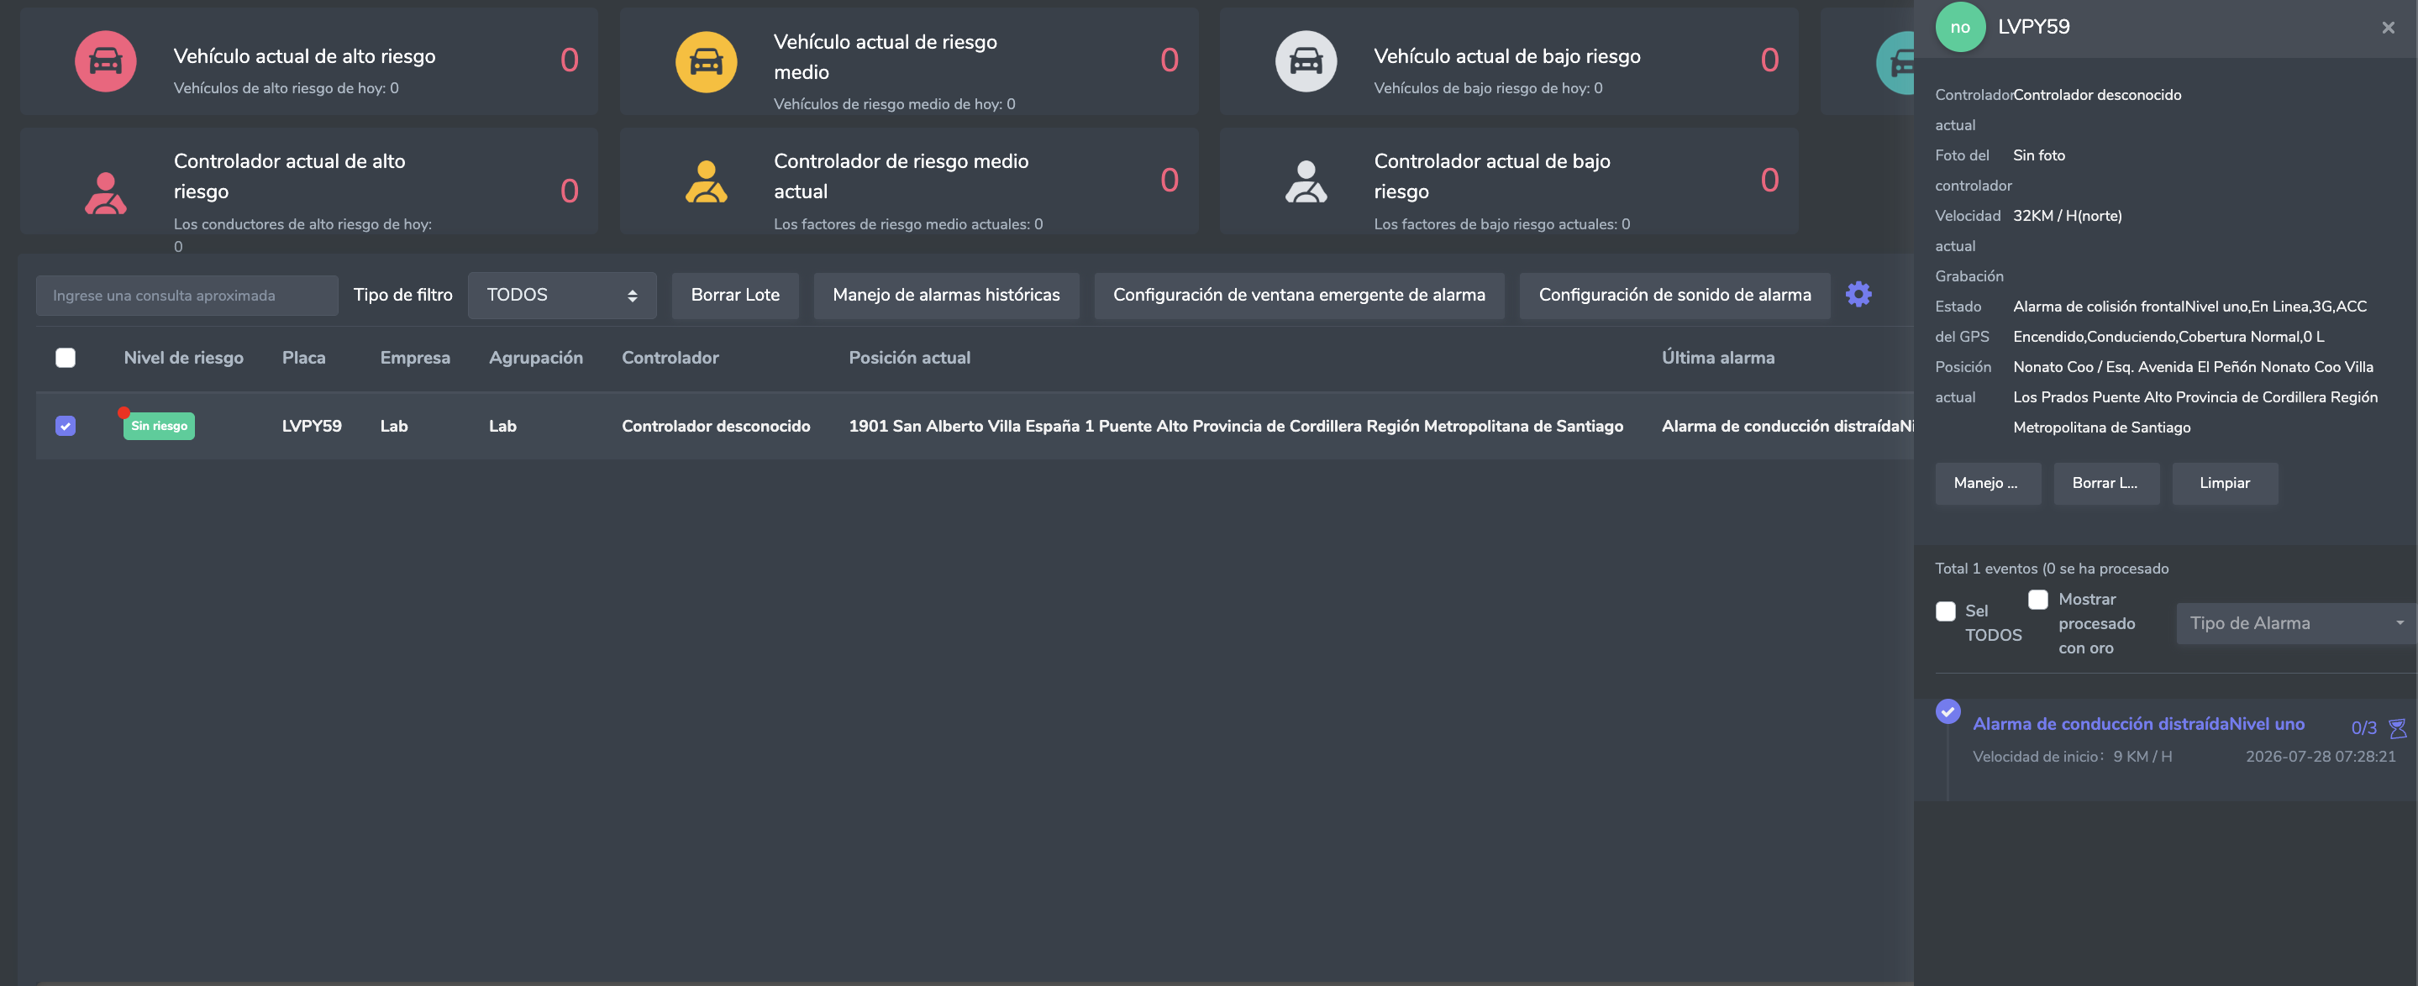Focus the approximate query search field
The width and height of the screenshot is (2418, 986).
[x=187, y=296]
